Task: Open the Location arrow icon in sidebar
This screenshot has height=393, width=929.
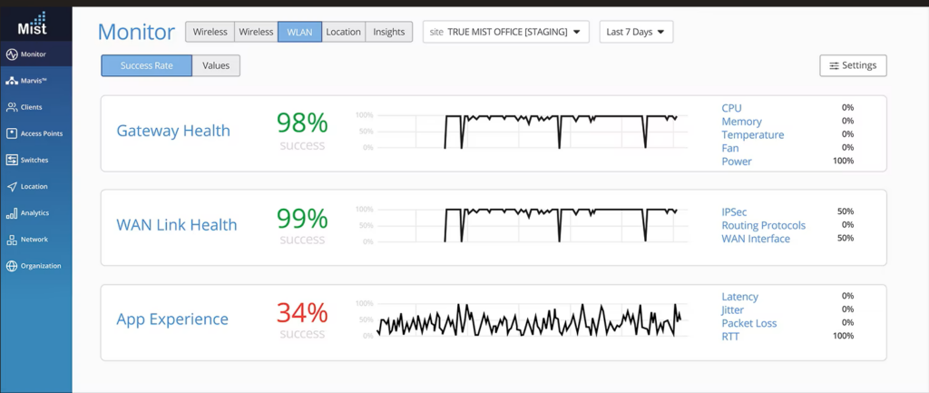Action: (x=12, y=187)
